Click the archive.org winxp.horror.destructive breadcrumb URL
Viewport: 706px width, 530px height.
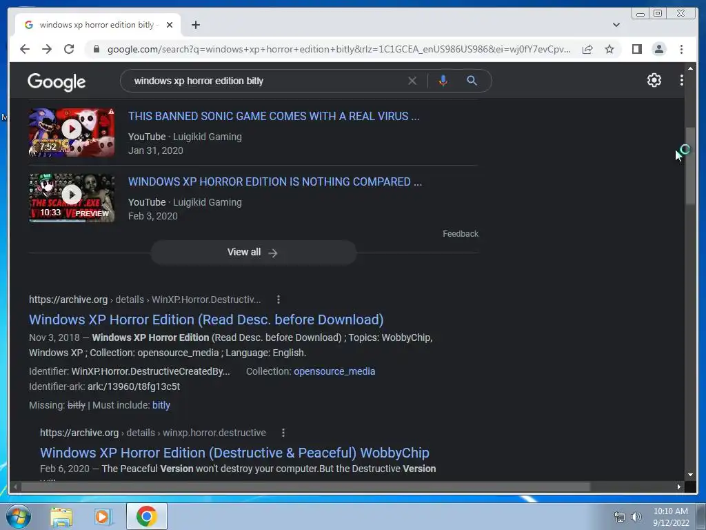152,433
